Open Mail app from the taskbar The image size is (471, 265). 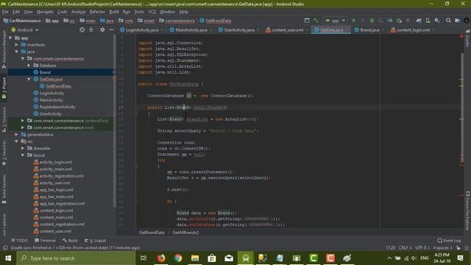229,258
